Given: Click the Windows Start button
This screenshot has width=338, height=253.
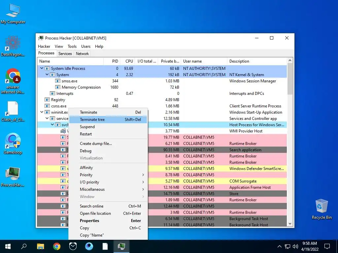Looking at the screenshot, I should [8, 246].
